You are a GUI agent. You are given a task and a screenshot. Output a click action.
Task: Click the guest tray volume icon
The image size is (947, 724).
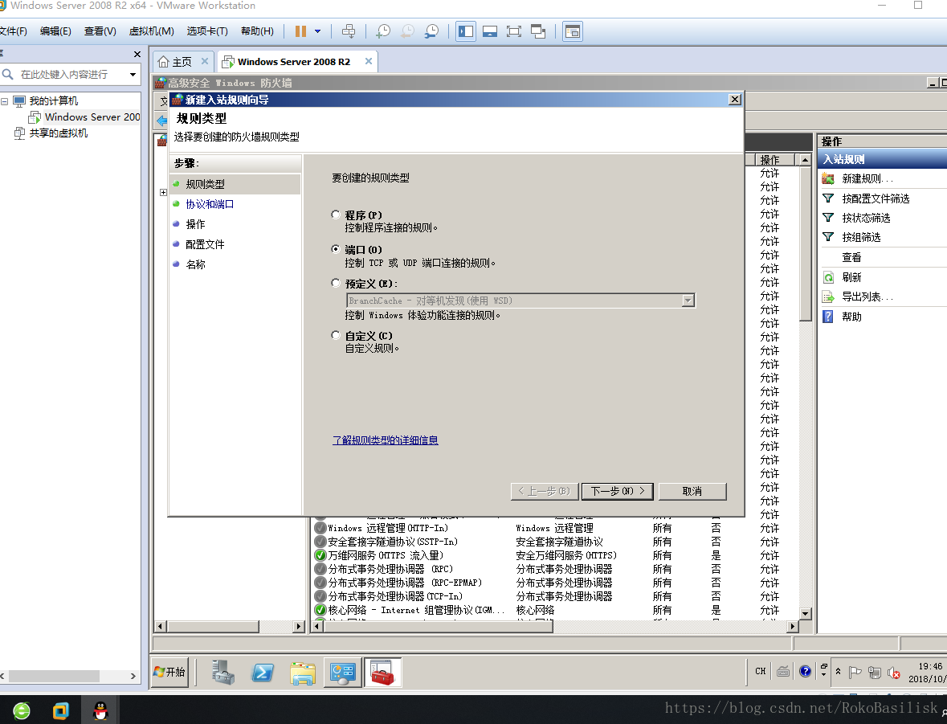click(893, 672)
